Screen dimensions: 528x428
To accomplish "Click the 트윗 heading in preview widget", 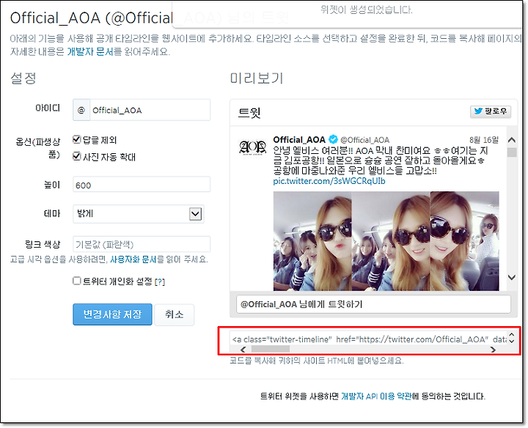I will click(x=249, y=112).
